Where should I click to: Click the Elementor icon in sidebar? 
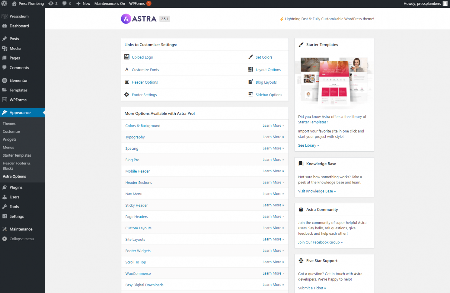tap(5, 81)
